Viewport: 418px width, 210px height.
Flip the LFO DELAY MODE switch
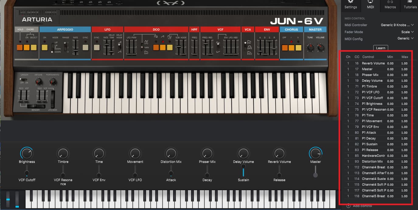[x=119, y=46]
